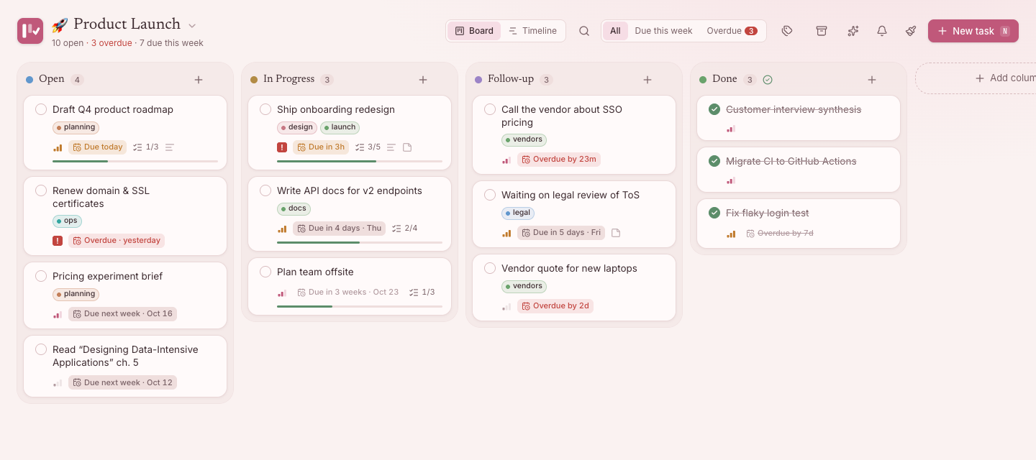Viewport: 1036px width, 460px height.
Task: Click the design tag
Action: point(297,127)
